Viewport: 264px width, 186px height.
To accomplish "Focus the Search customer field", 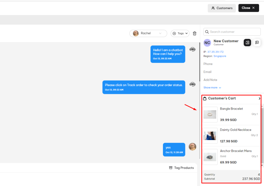I will (232, 32).
